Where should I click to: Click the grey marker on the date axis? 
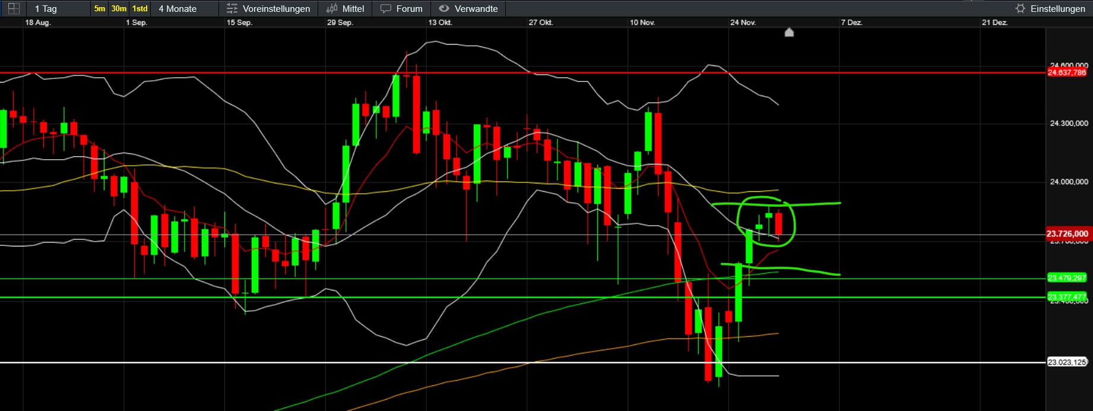789,32
